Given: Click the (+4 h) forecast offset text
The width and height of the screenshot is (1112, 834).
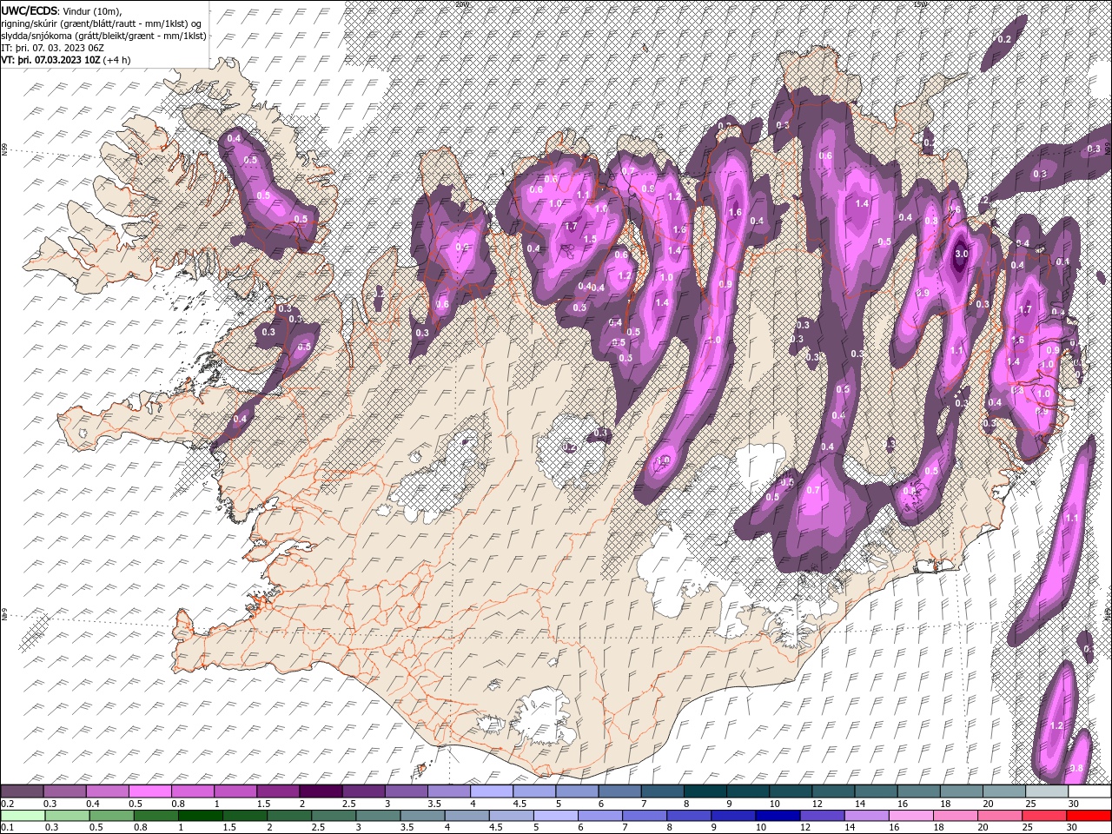Looking at the screenshot, I should (117, 60).
